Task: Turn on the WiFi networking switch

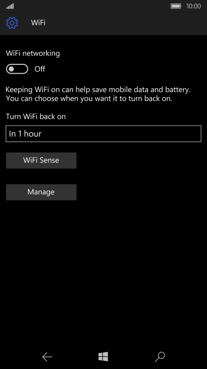Action: coord(17,69)
